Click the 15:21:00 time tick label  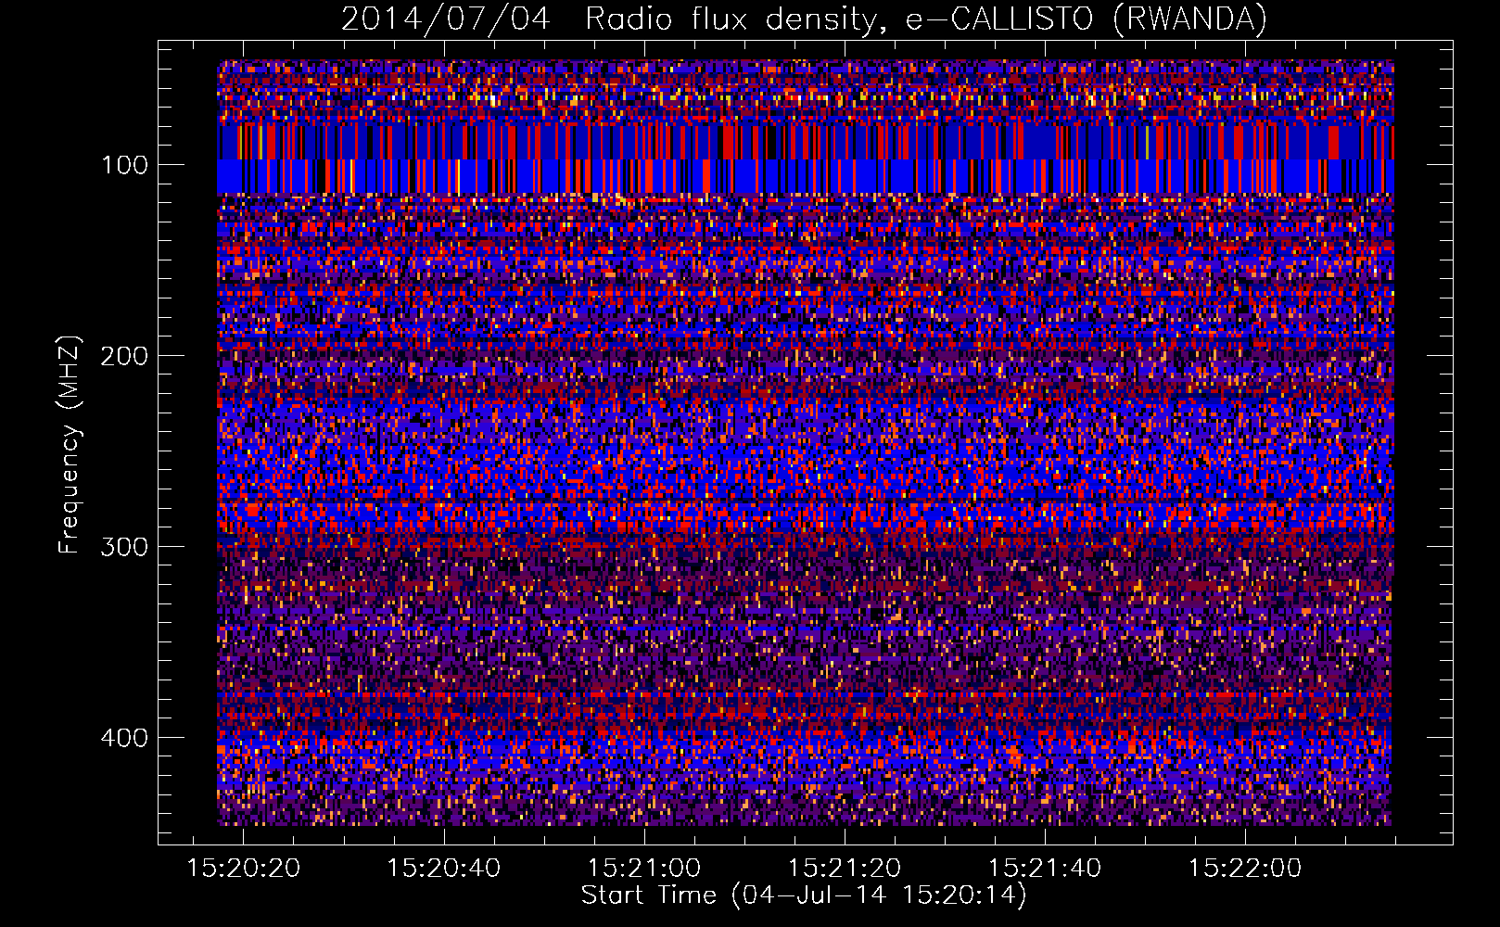click(644, 869)
